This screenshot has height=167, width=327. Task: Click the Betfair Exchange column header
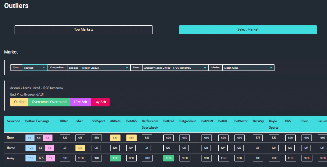tap(37, 121)
